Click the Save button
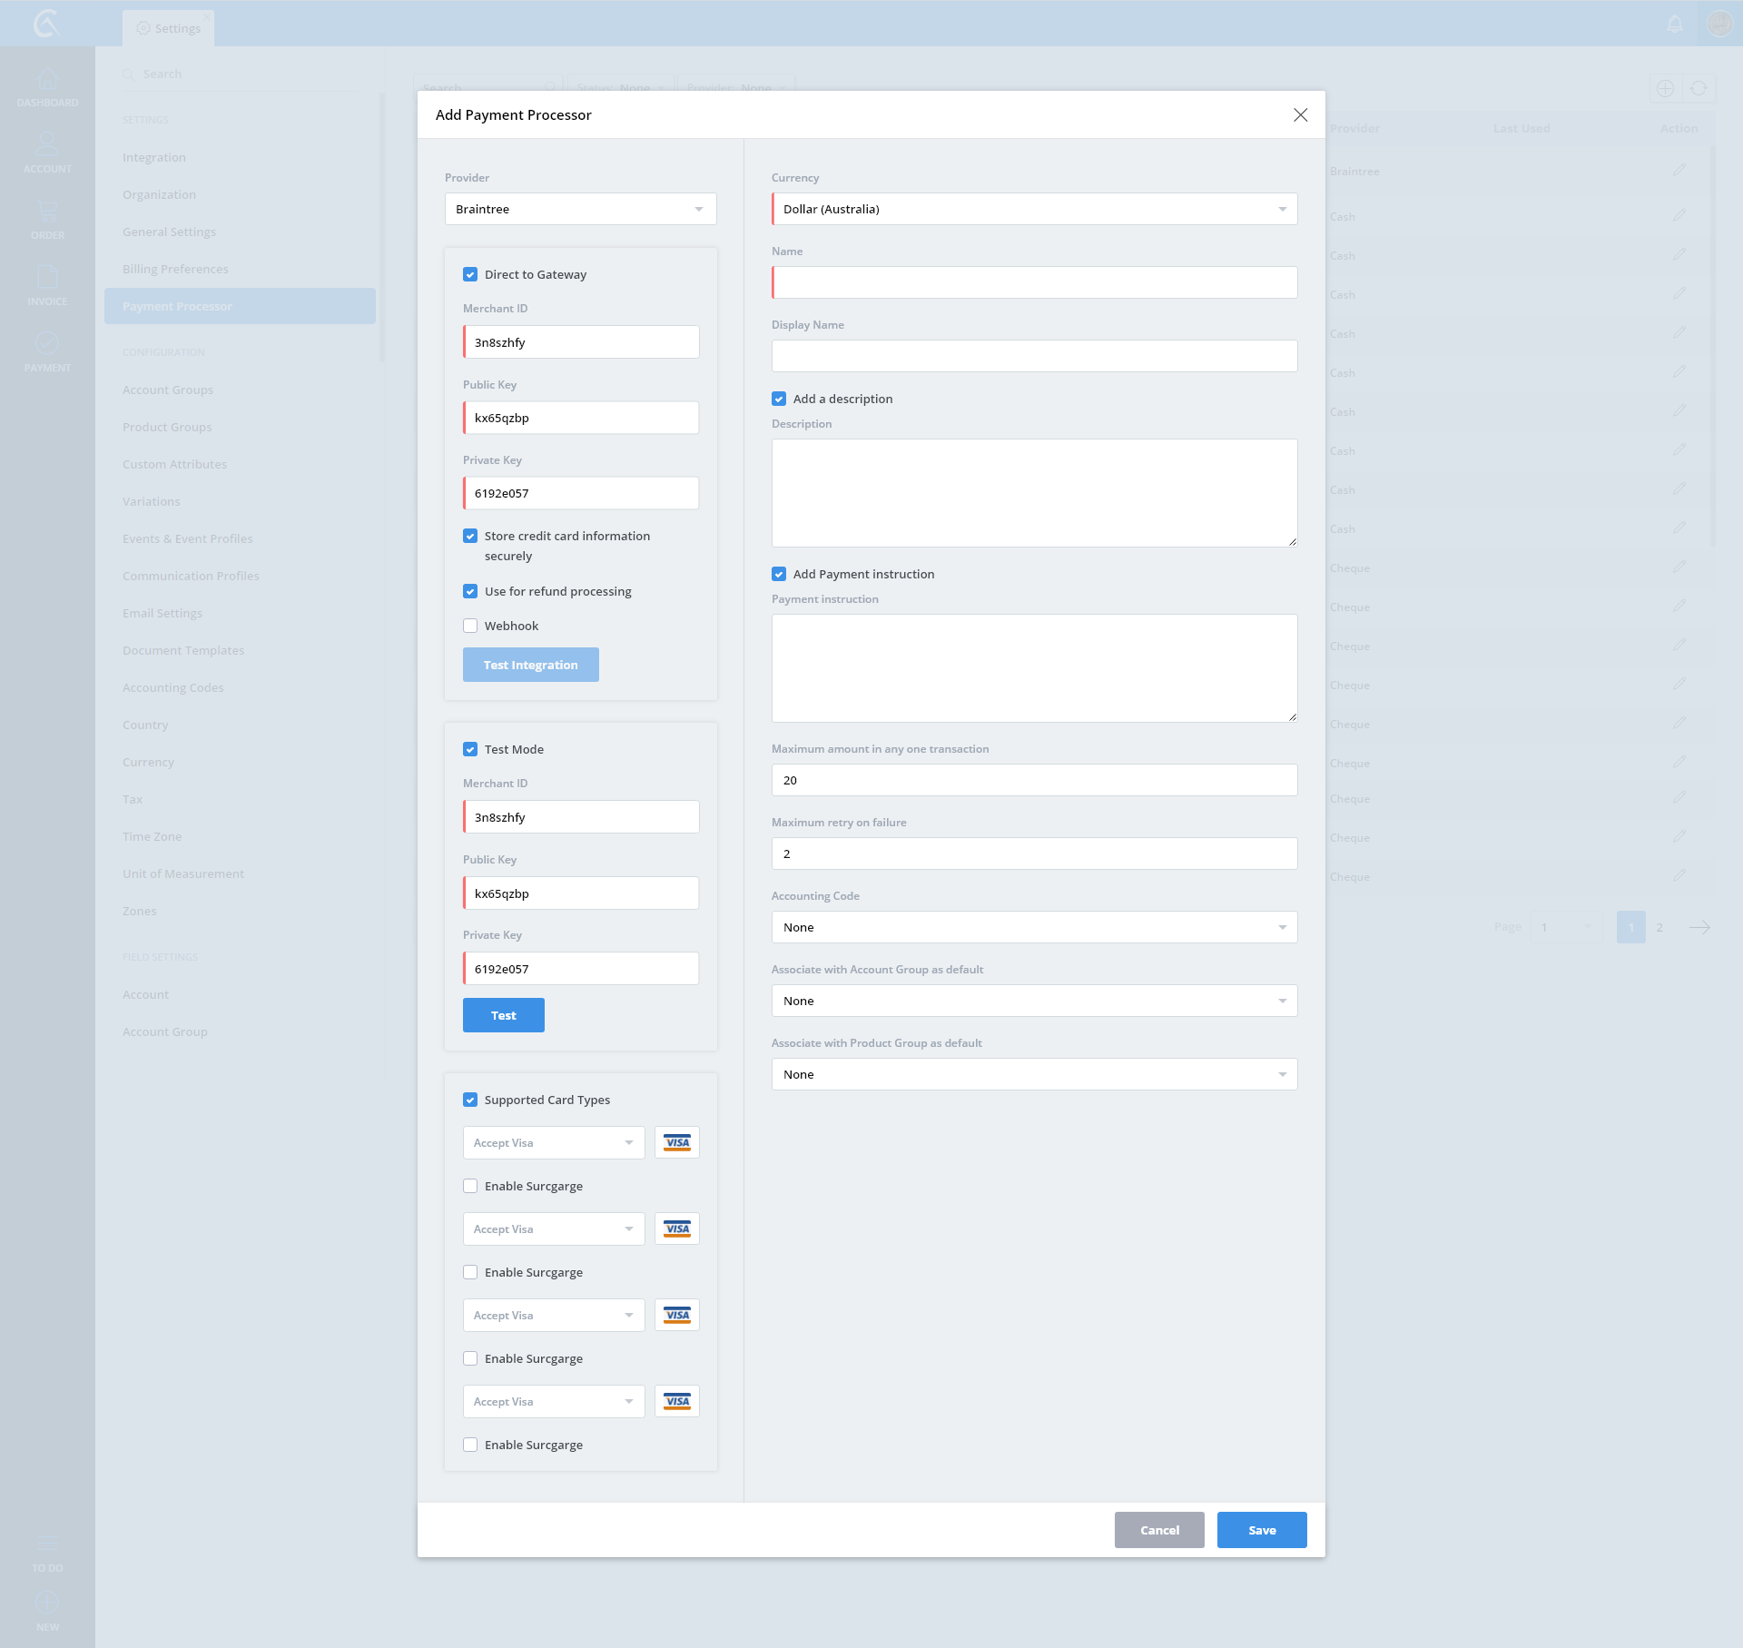This screenshot has height=1648, width=1743. [x=1261, y=1530]
